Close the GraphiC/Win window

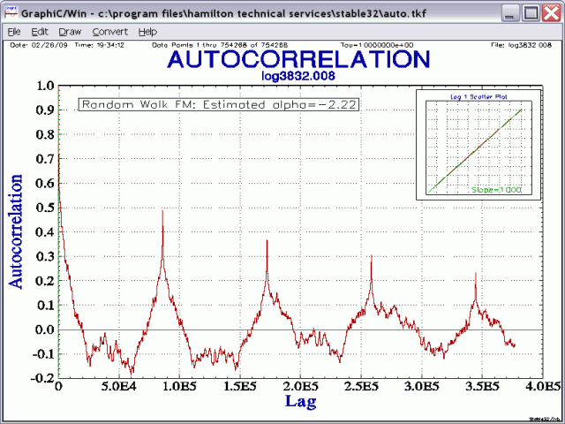(551, 13)
